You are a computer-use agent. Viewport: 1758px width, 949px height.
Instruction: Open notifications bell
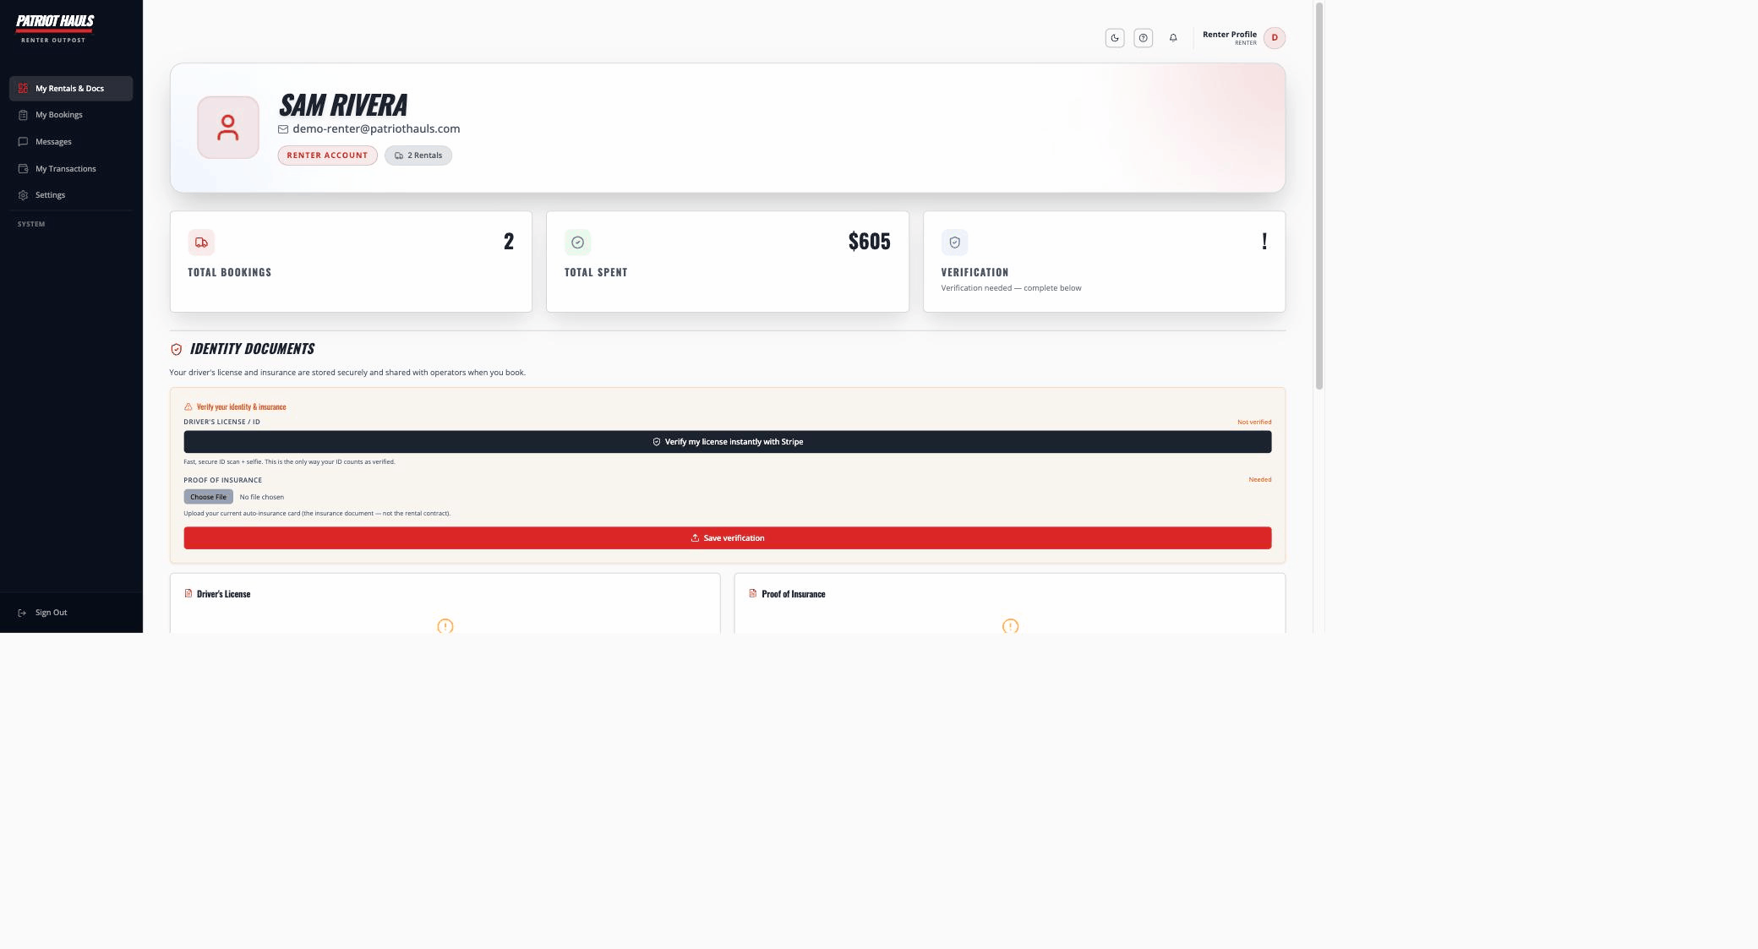pyautogui.click(x=1173, y=38)
